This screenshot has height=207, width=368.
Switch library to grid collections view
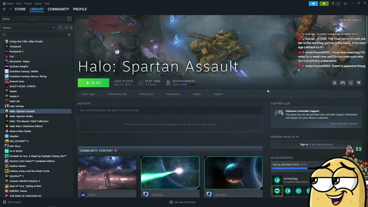click(x=69, y=19)
